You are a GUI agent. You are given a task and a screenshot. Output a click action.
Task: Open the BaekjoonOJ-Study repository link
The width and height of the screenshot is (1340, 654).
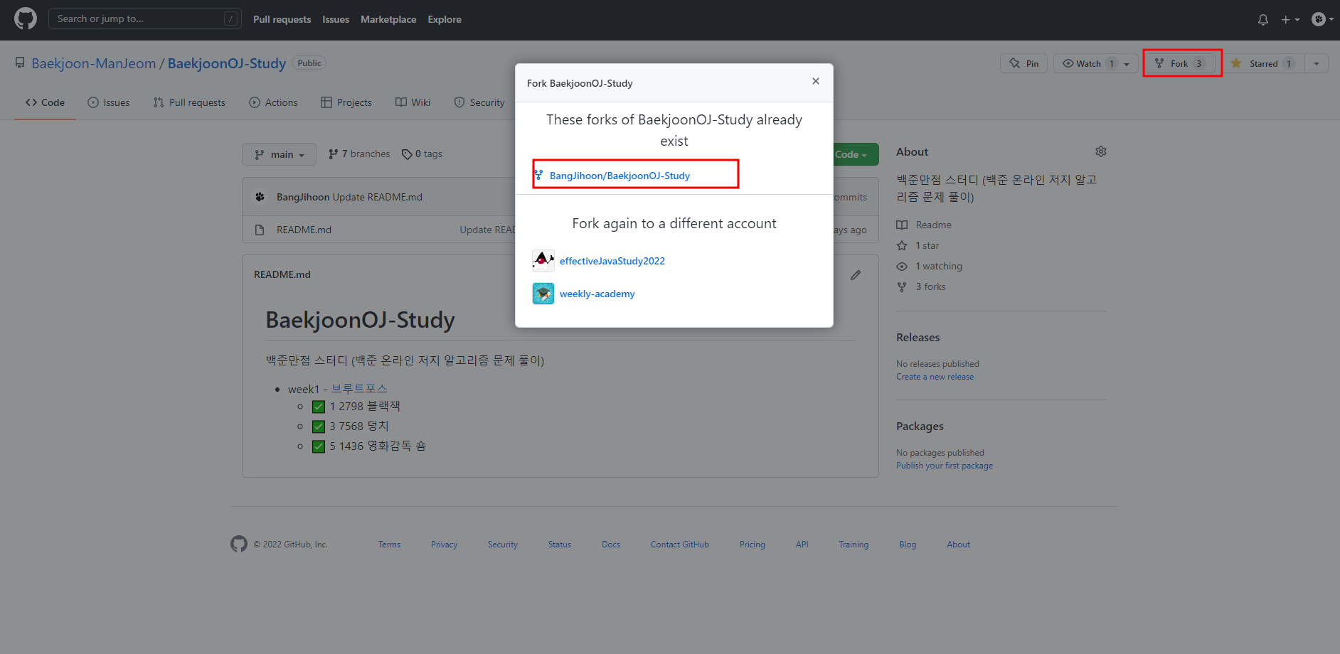pos(227,63)
